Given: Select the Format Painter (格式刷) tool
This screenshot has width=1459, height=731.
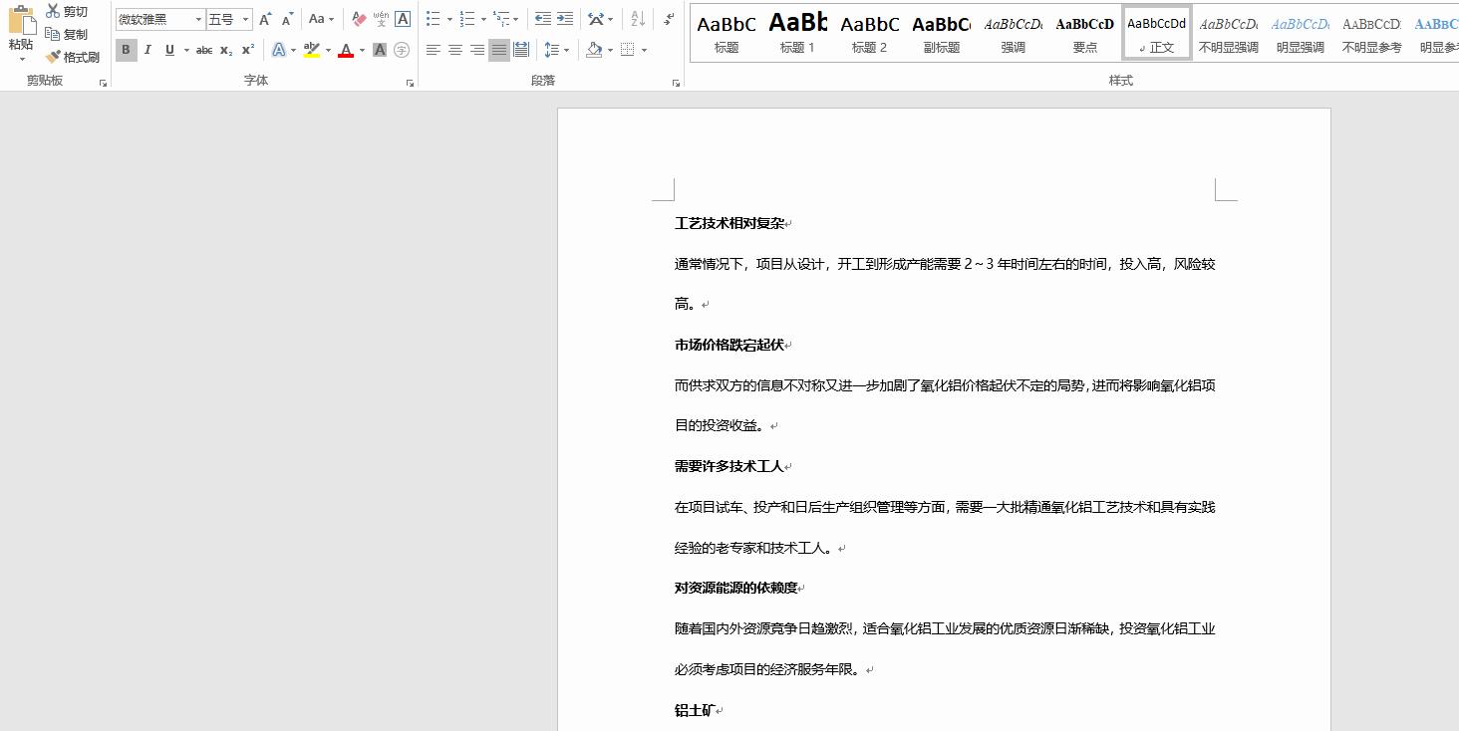Looking at the screenshot, I should click(x=55, y=56).
